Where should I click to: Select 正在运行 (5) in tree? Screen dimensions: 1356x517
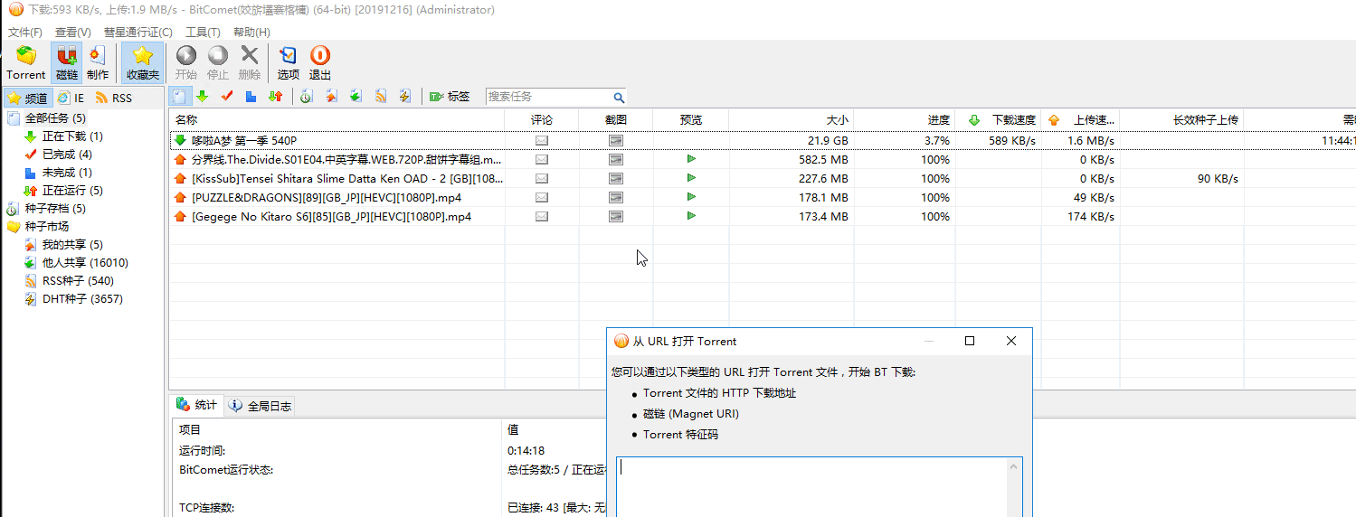pyautogui.click(x=72, y=191)
